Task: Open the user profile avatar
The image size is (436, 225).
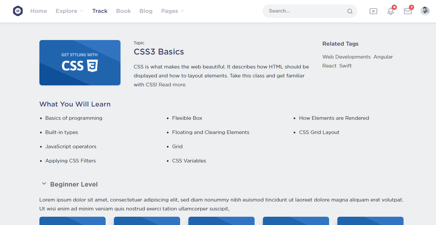Action: tap(425, 11)
